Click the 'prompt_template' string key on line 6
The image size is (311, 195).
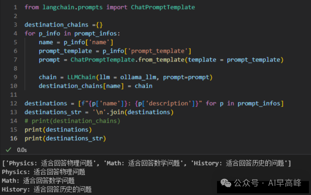pos(158,51)
